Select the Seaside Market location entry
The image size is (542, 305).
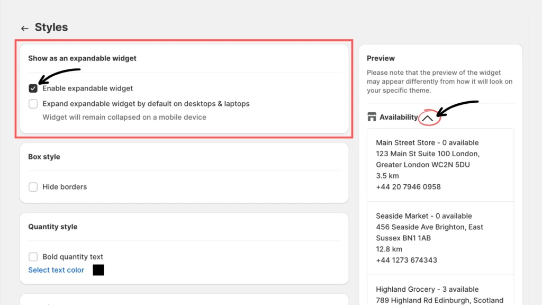click(423, 216)
